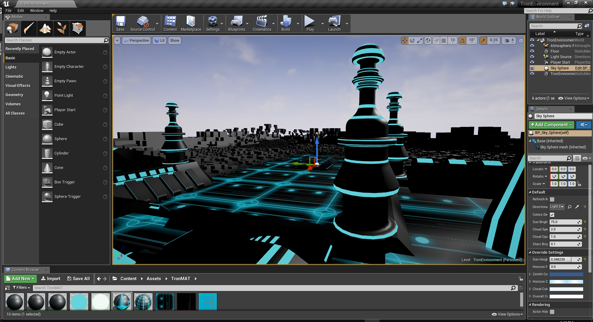Toggle world/local coordinate system icon

(428, 40)
